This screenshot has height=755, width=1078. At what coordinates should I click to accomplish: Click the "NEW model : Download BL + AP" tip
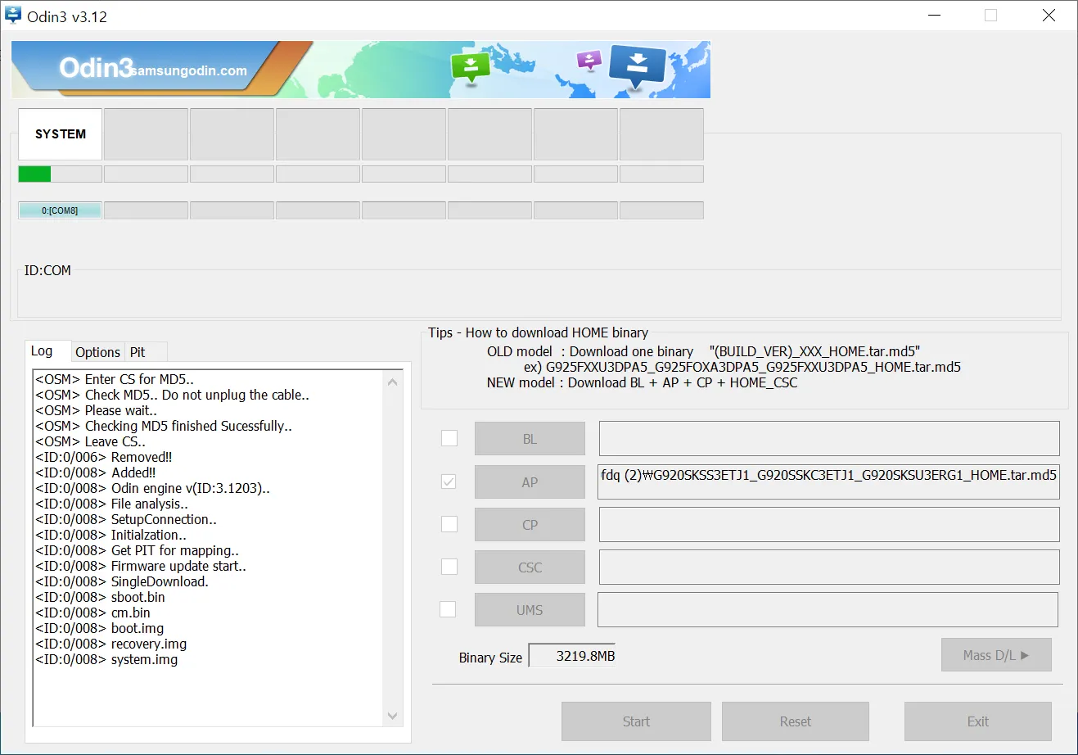point(642,382)
